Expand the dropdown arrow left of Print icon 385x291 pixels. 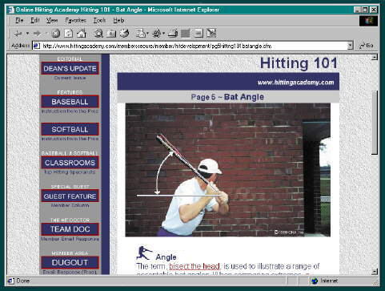(x=163, y=34)
